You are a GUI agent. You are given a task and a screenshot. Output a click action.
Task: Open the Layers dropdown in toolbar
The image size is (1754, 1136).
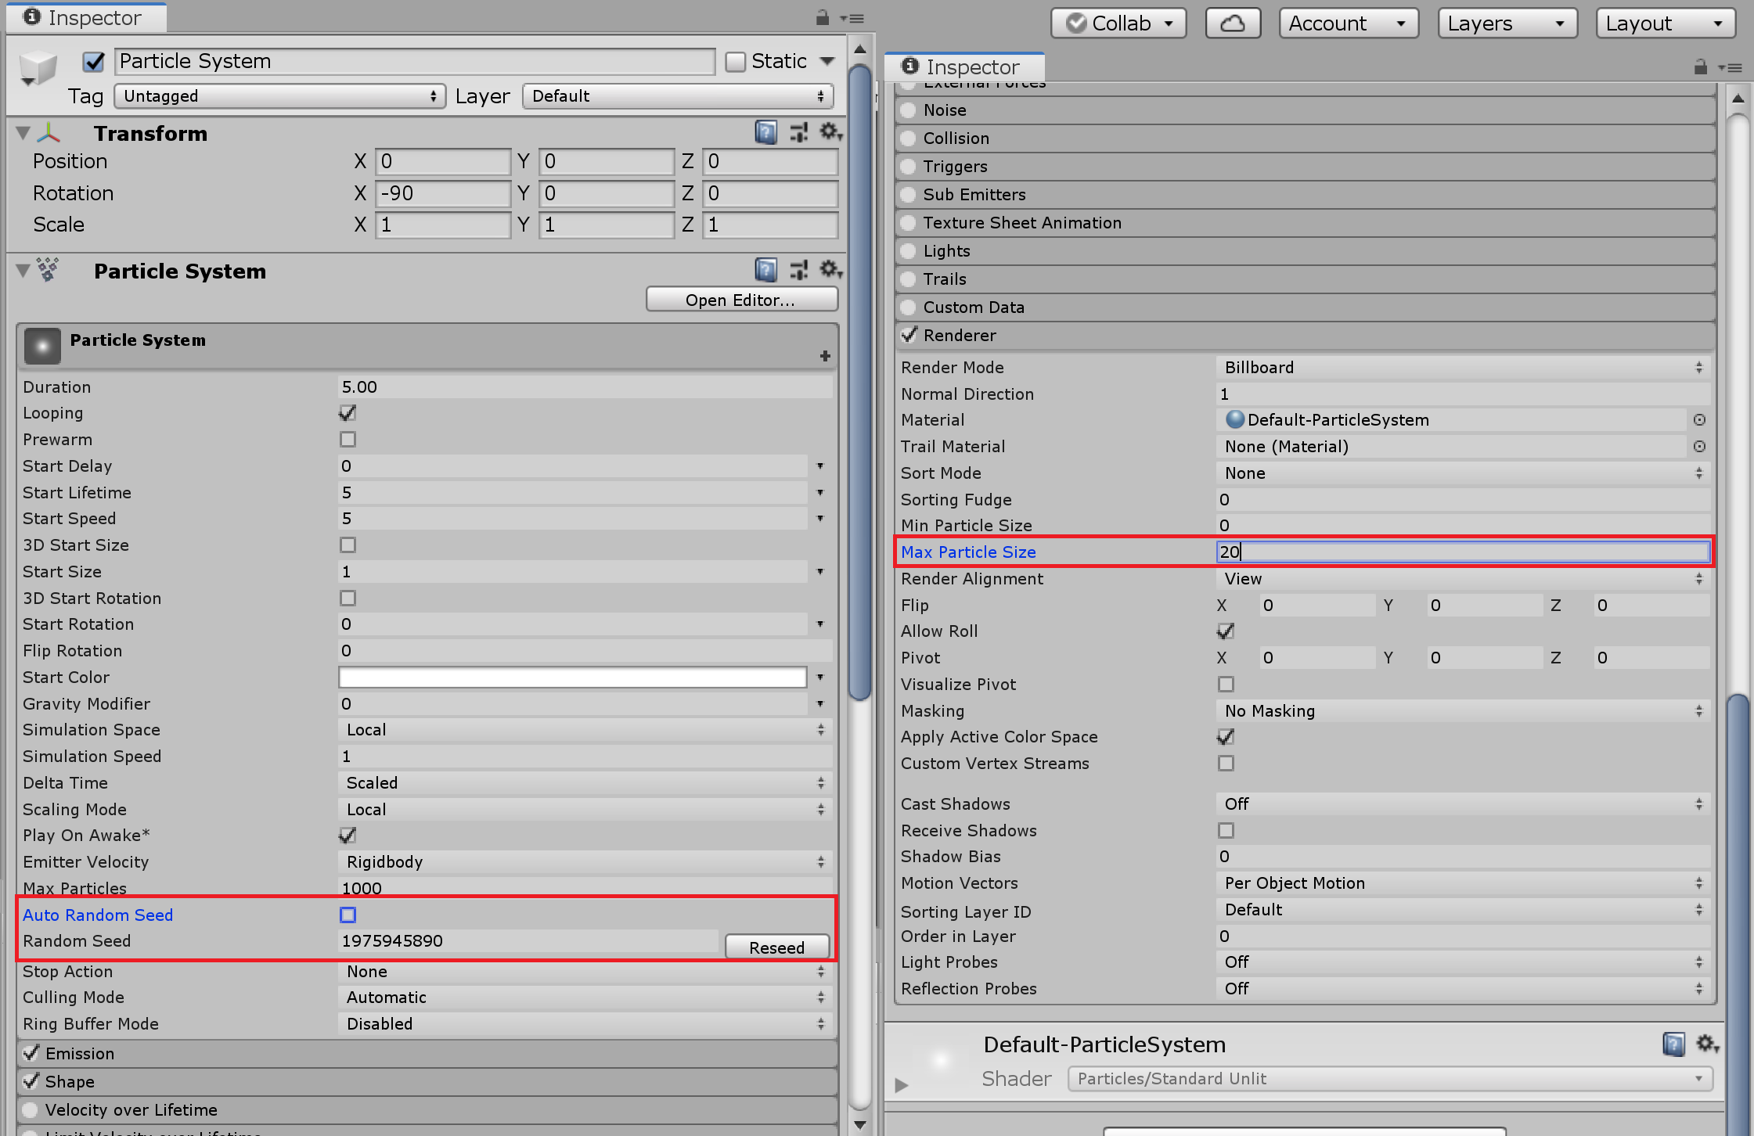(x=1506, y=23)
